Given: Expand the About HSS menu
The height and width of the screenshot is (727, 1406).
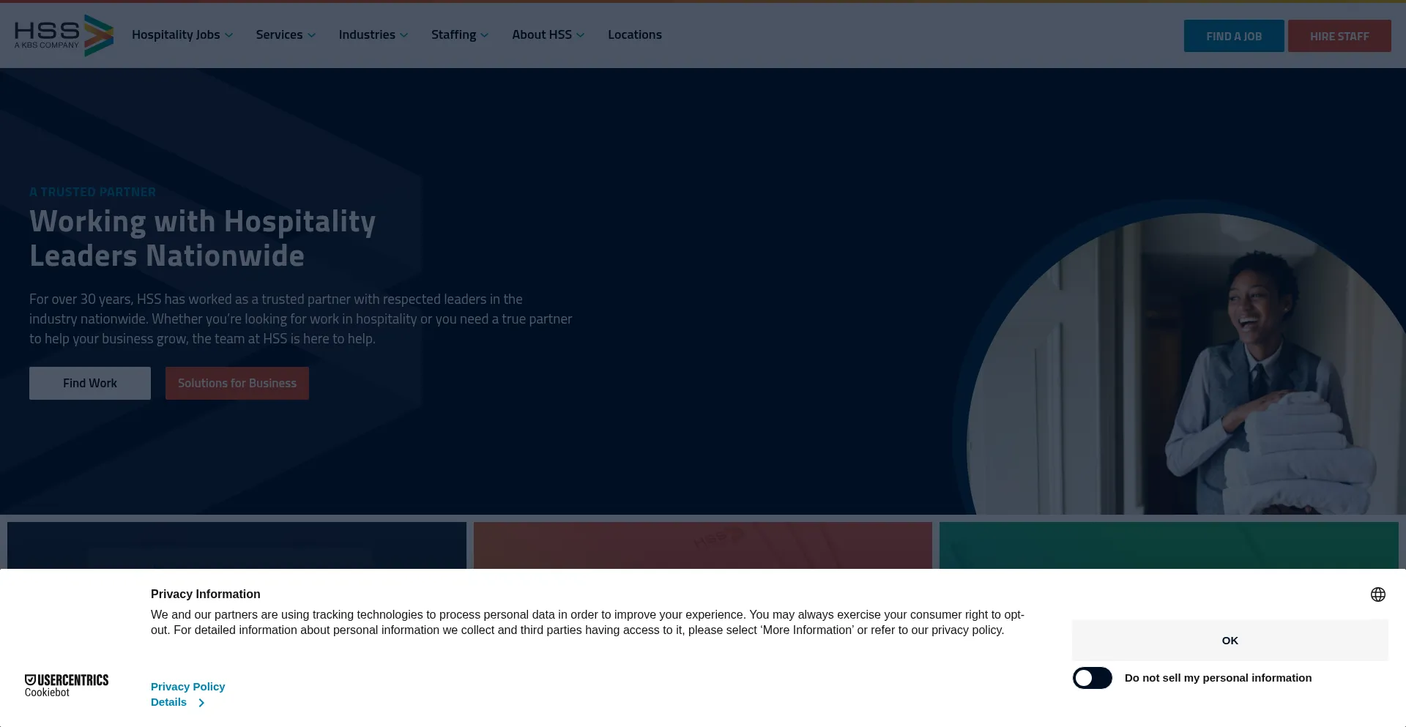Looking at the screenshot, I should pos(548,34).
